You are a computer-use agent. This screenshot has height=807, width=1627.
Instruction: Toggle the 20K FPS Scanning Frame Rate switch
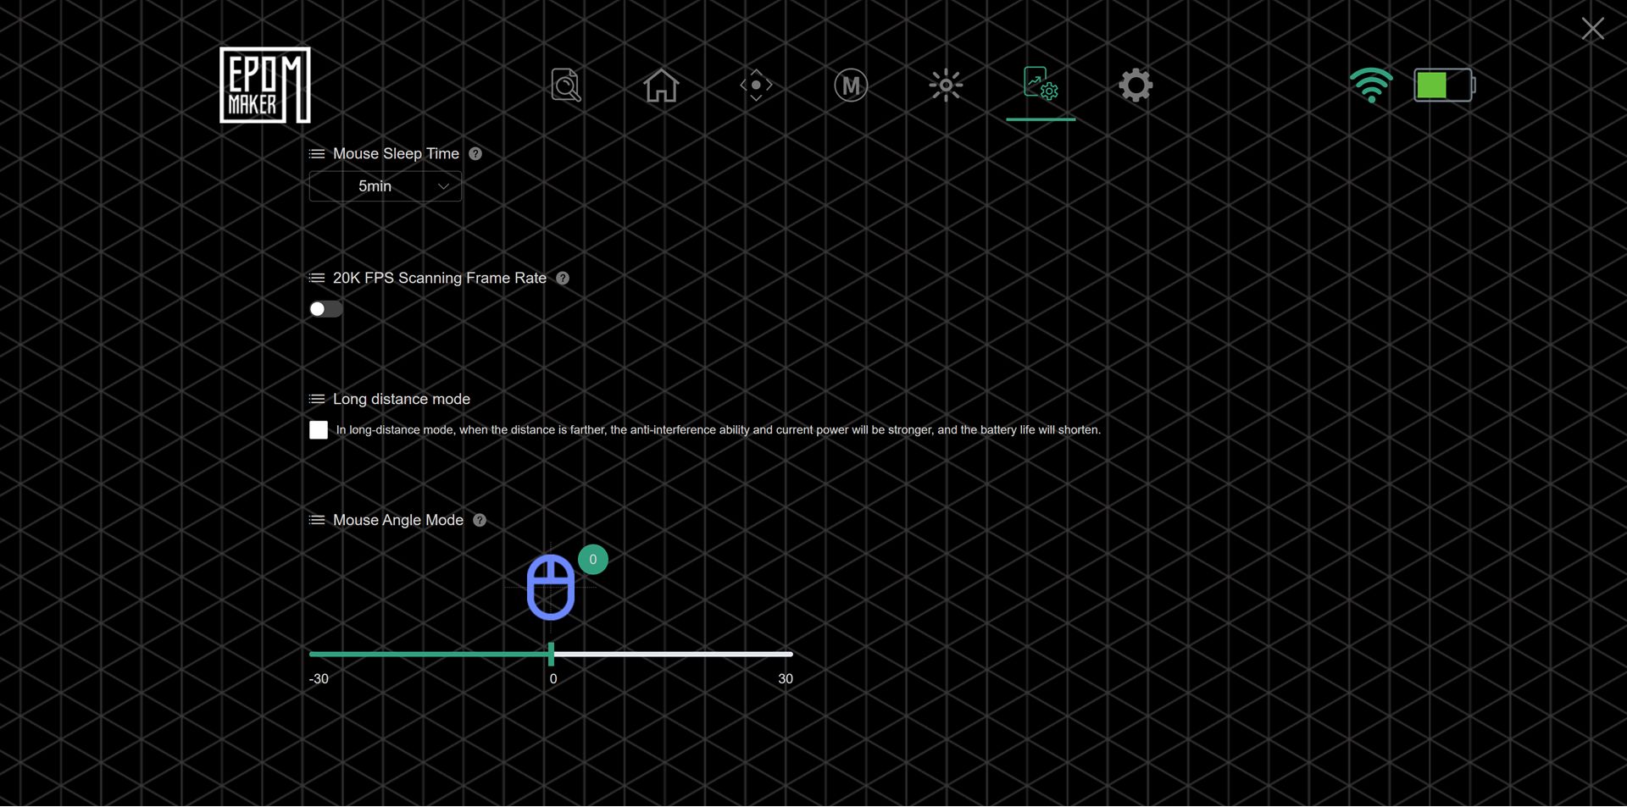point(326,309)
